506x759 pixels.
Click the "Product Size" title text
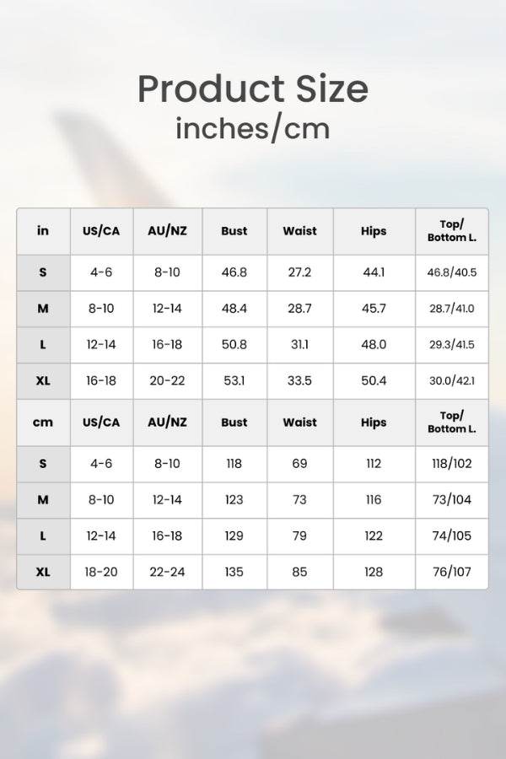coord(253,89)
